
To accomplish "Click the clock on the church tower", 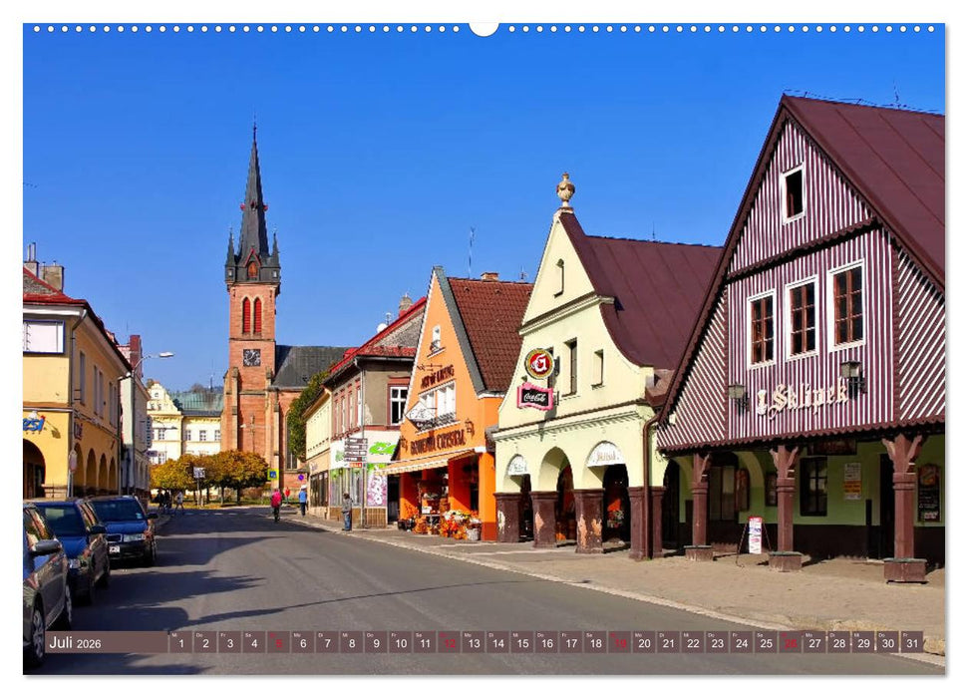I will (250, 359).
